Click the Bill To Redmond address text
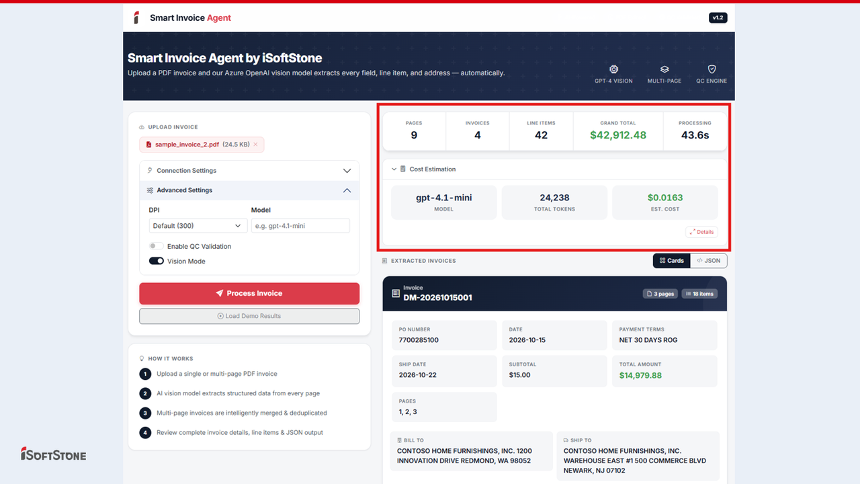 coord(464,456)
